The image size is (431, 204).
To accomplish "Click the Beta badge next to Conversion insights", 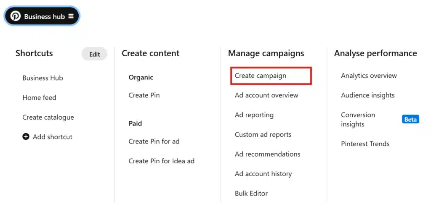I will tap(410, 119).
